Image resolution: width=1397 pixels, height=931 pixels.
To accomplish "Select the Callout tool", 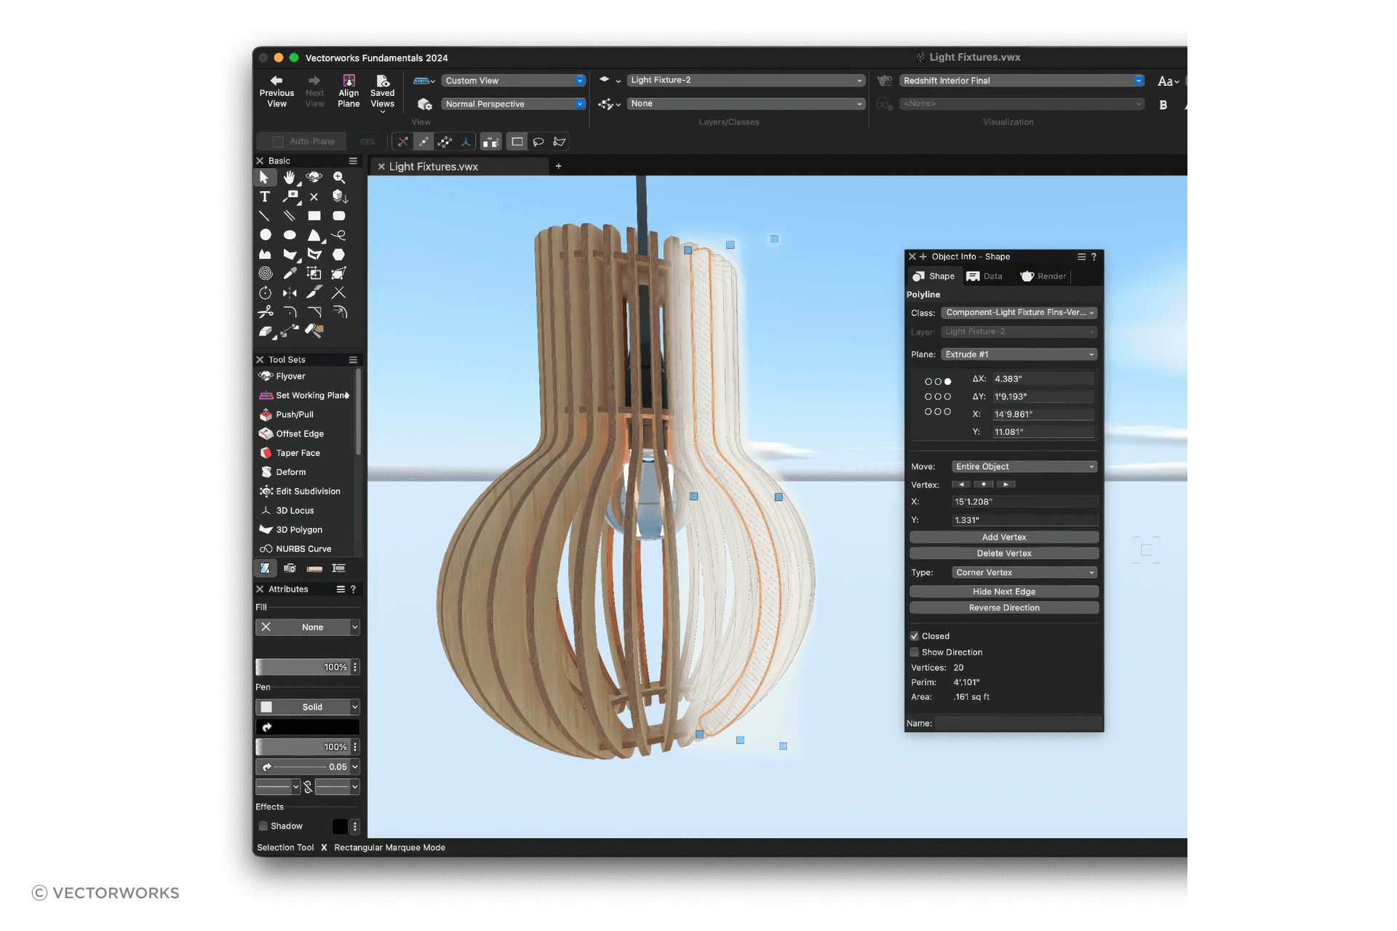I will [x=290, y=196].
